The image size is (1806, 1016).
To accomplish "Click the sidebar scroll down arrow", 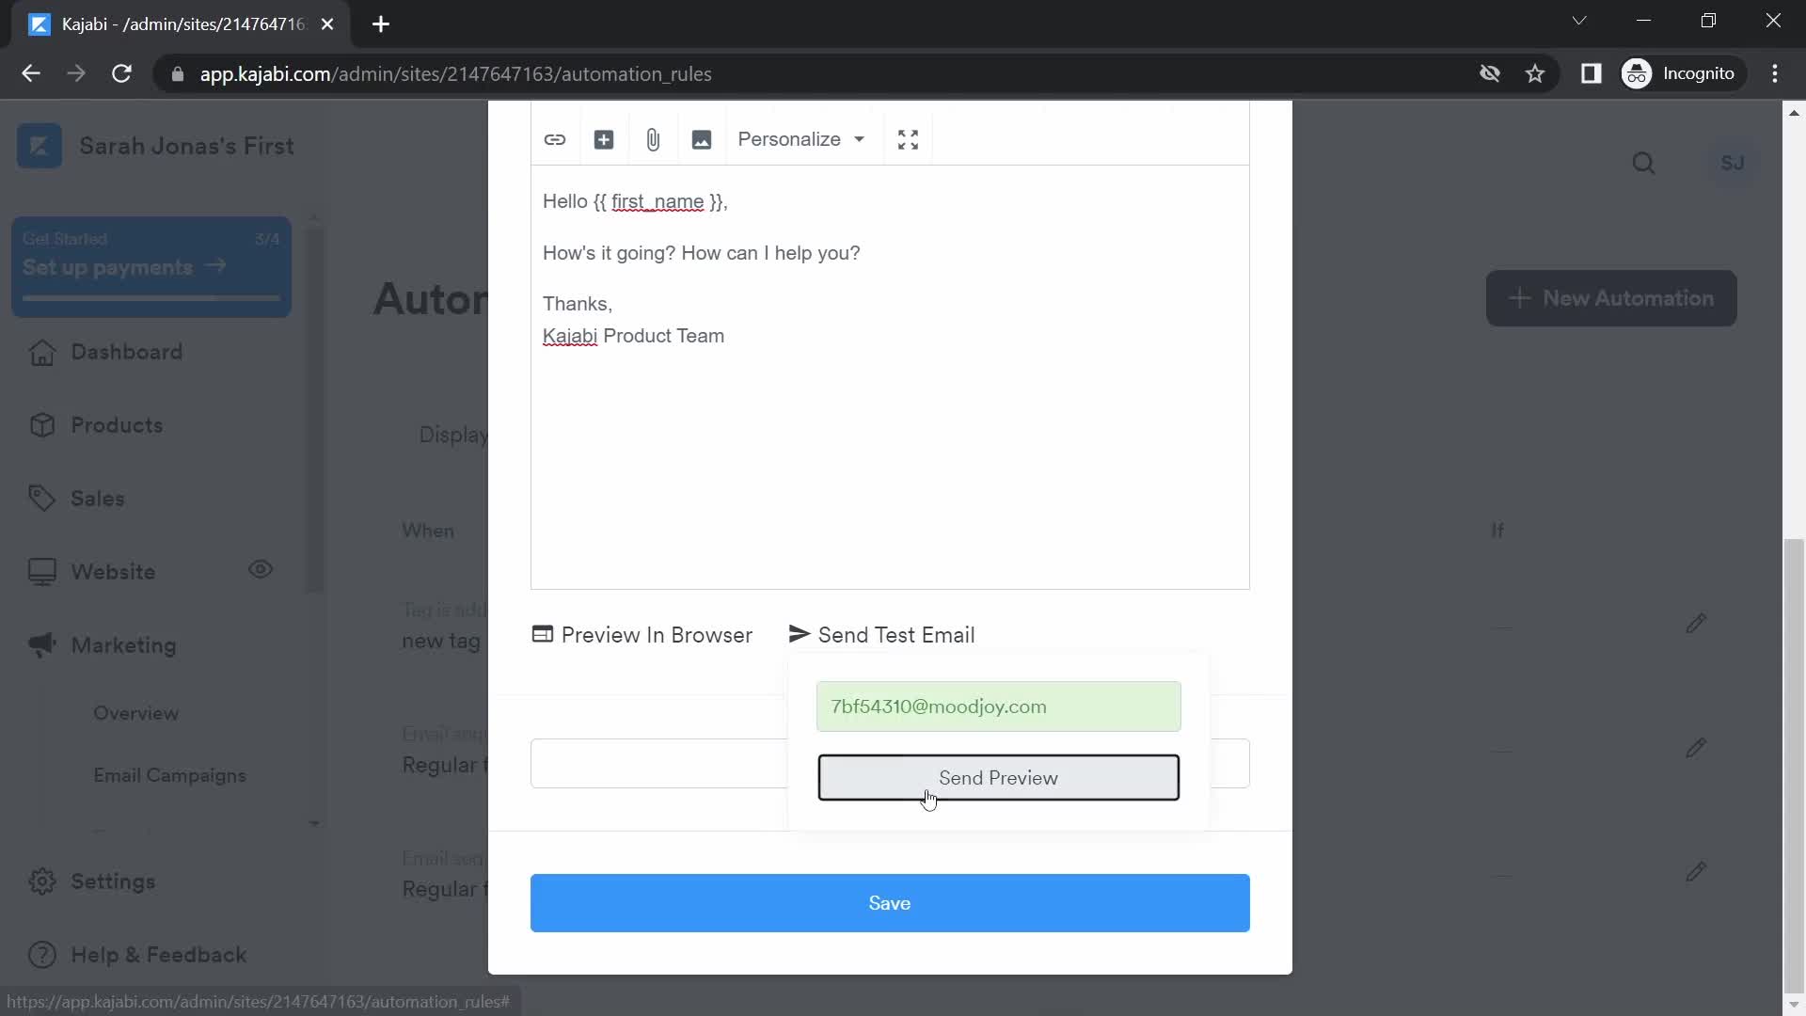I will coord(314,823).
